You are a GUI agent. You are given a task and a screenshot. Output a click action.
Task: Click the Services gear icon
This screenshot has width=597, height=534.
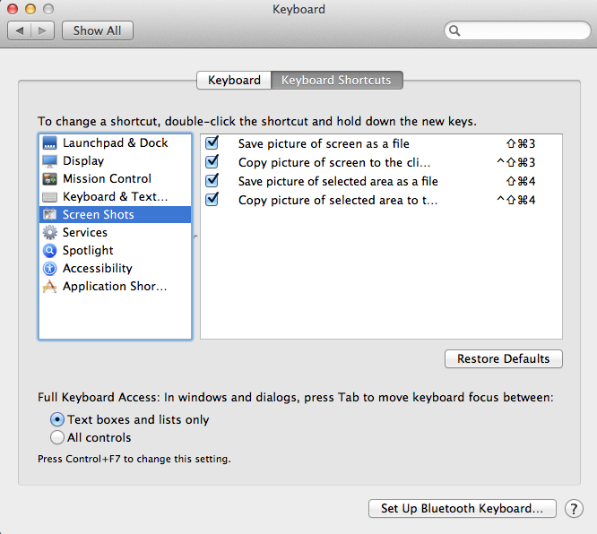pyautogui.click(x=49, y=232)
